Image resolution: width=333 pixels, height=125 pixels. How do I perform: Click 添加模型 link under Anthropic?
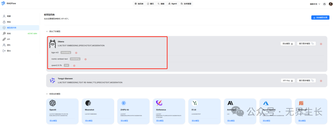click(x=231, y=121)
